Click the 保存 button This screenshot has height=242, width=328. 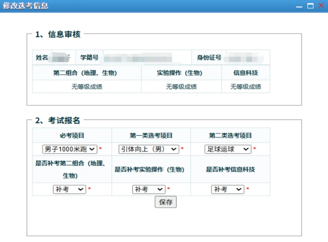coord(166,202)
